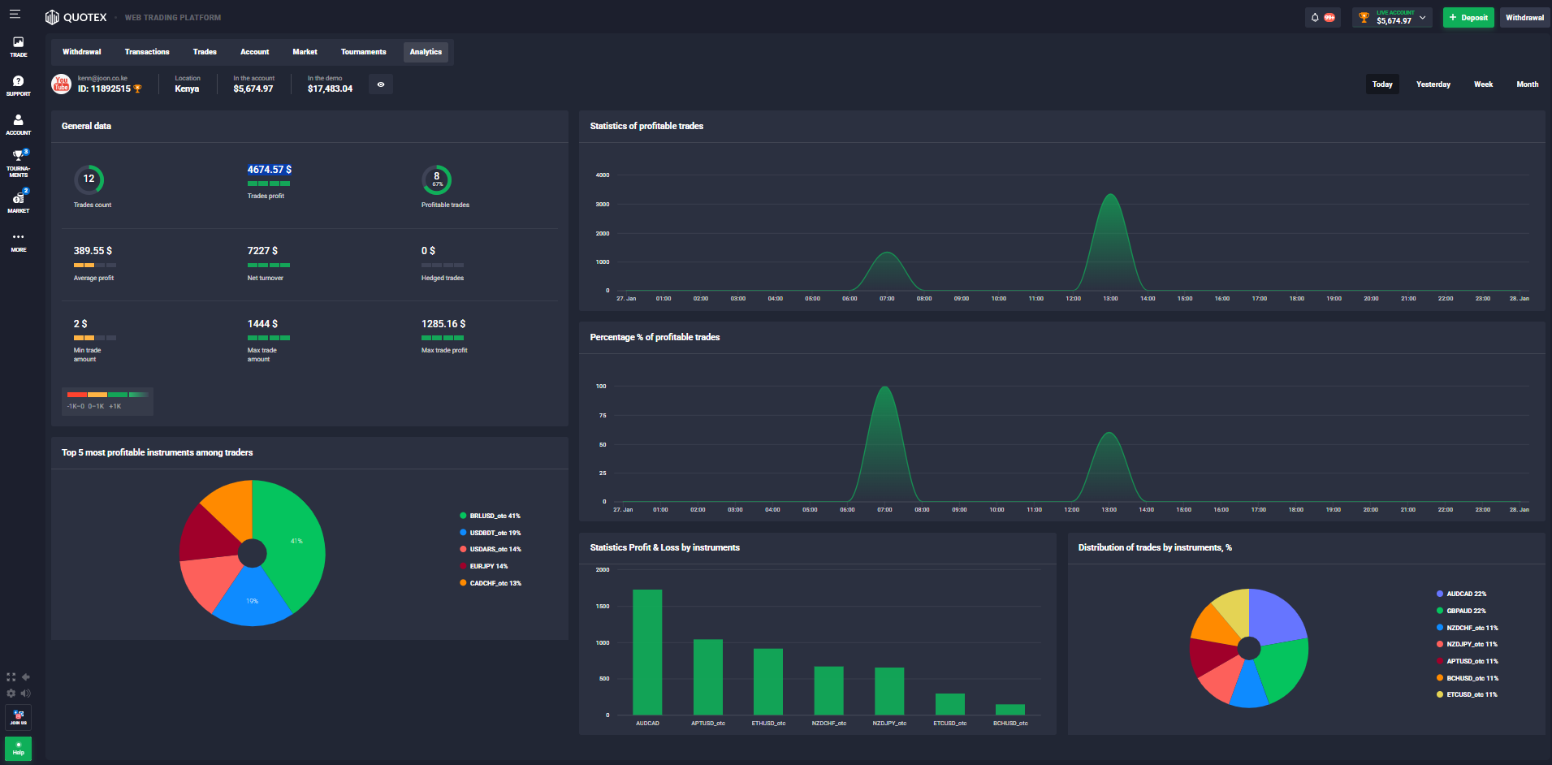The height and width of the screenshot is (765, 1552).
Task: Click the green BRLUSD_otc pie slice
Action: click(292, 544)
